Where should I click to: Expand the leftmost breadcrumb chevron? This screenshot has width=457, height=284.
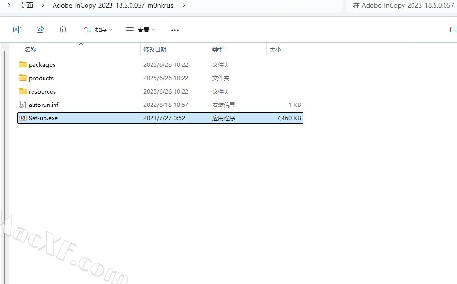click(9, 5)
